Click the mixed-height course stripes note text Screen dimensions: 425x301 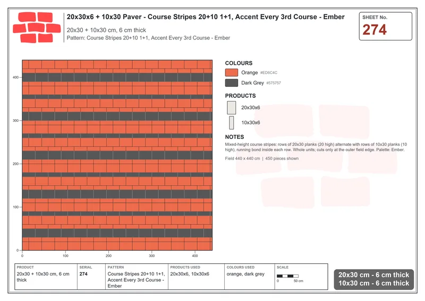tap(316, 147)
